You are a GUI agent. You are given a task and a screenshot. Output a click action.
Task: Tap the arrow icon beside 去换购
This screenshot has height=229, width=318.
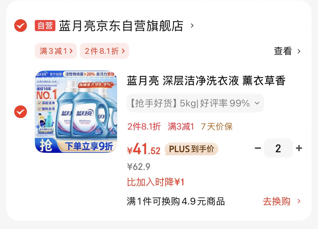[x=299, y=201]
